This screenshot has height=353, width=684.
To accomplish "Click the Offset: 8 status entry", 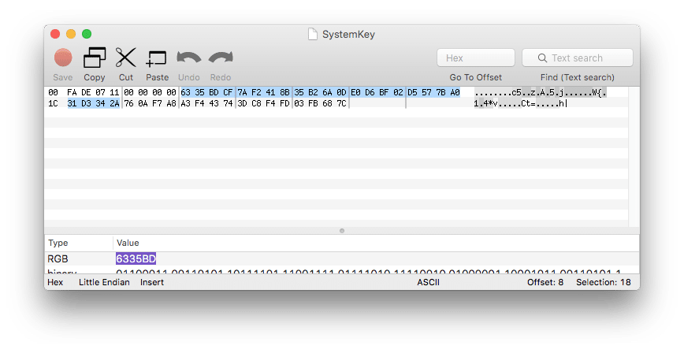I will [545, 282].
